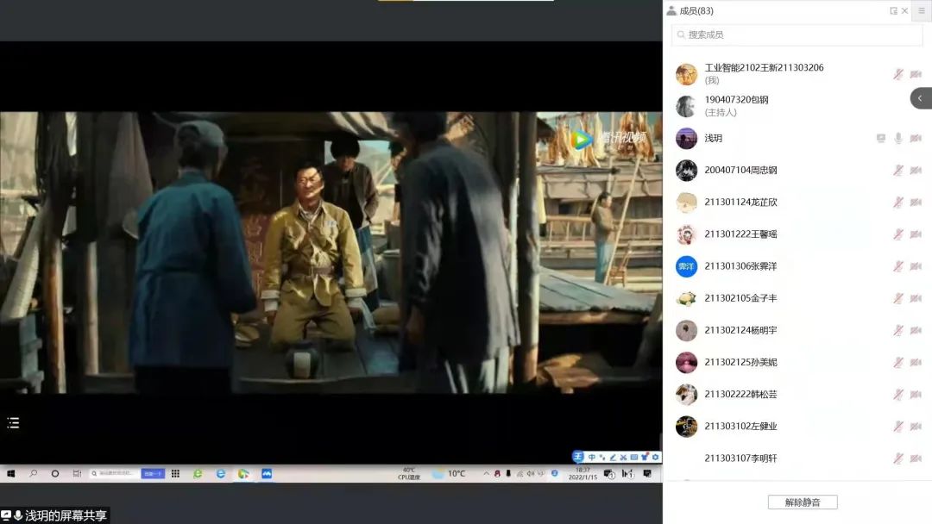Click the 10°C weather widget on taskbar
The width and height of the screenshot is (932, 524).
450,473
